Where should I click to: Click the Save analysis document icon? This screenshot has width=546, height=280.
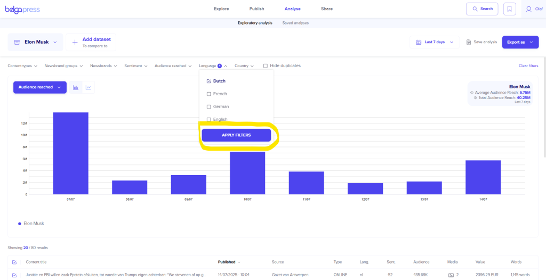pyautogui.click(x=469, y=42)
